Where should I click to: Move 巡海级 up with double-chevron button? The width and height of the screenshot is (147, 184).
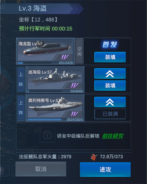click(110, 74)
